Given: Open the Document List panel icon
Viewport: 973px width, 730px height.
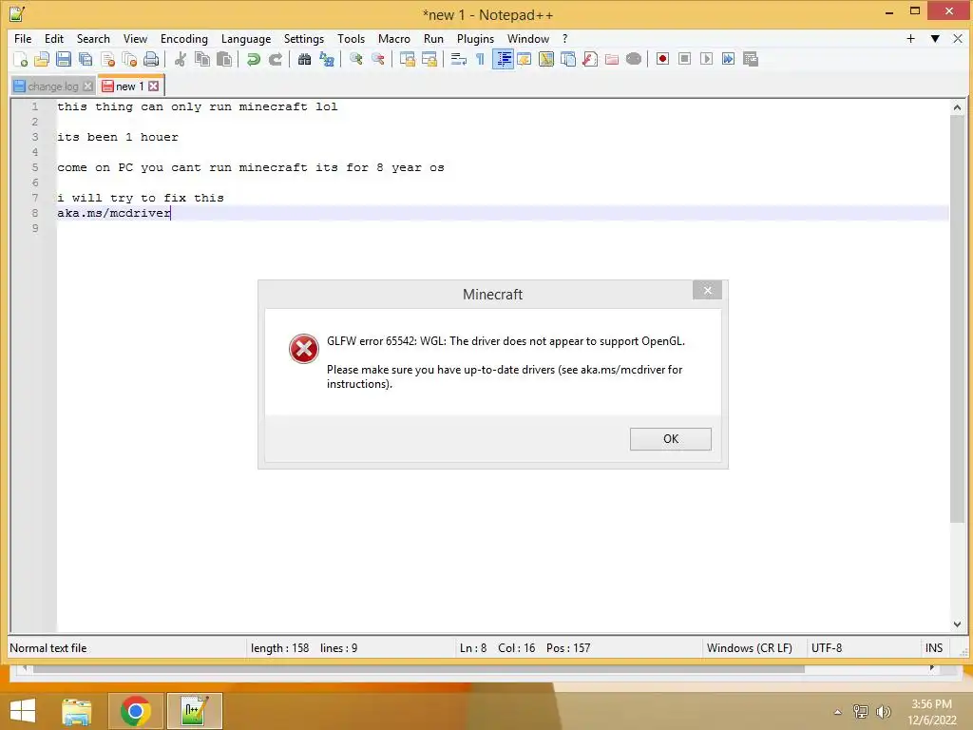Looking at the screenshot, I should (568, 59).
